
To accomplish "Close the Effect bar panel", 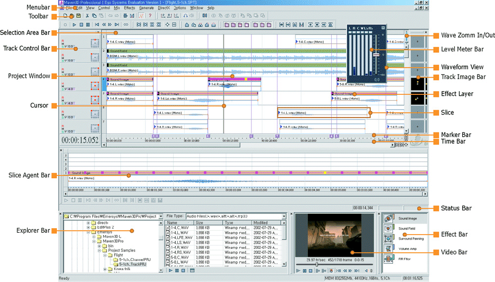I will [x=379, y=214].
